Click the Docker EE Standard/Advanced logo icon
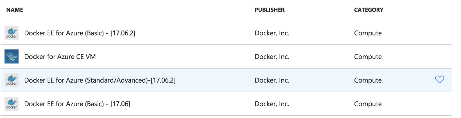 click(x=12, y=80)
